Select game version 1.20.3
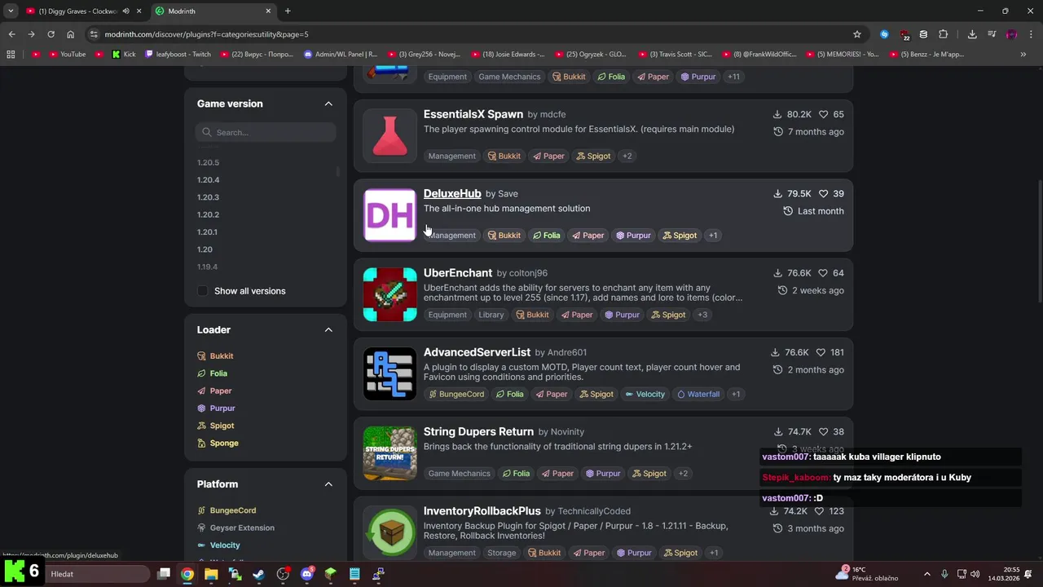This screenshot has height=587, width=1043. click(209, 197)
